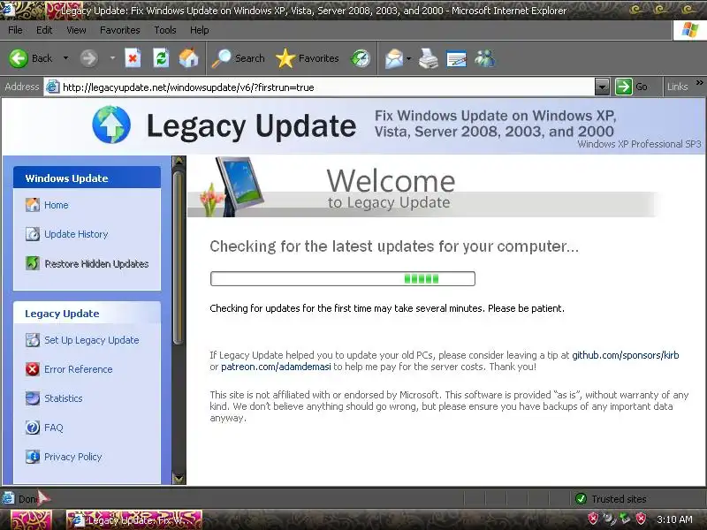The height and width of the screenshot is (530, 707).
Task: Click the Windows XP Professional SP3 text
Action: tap(639, 144)
